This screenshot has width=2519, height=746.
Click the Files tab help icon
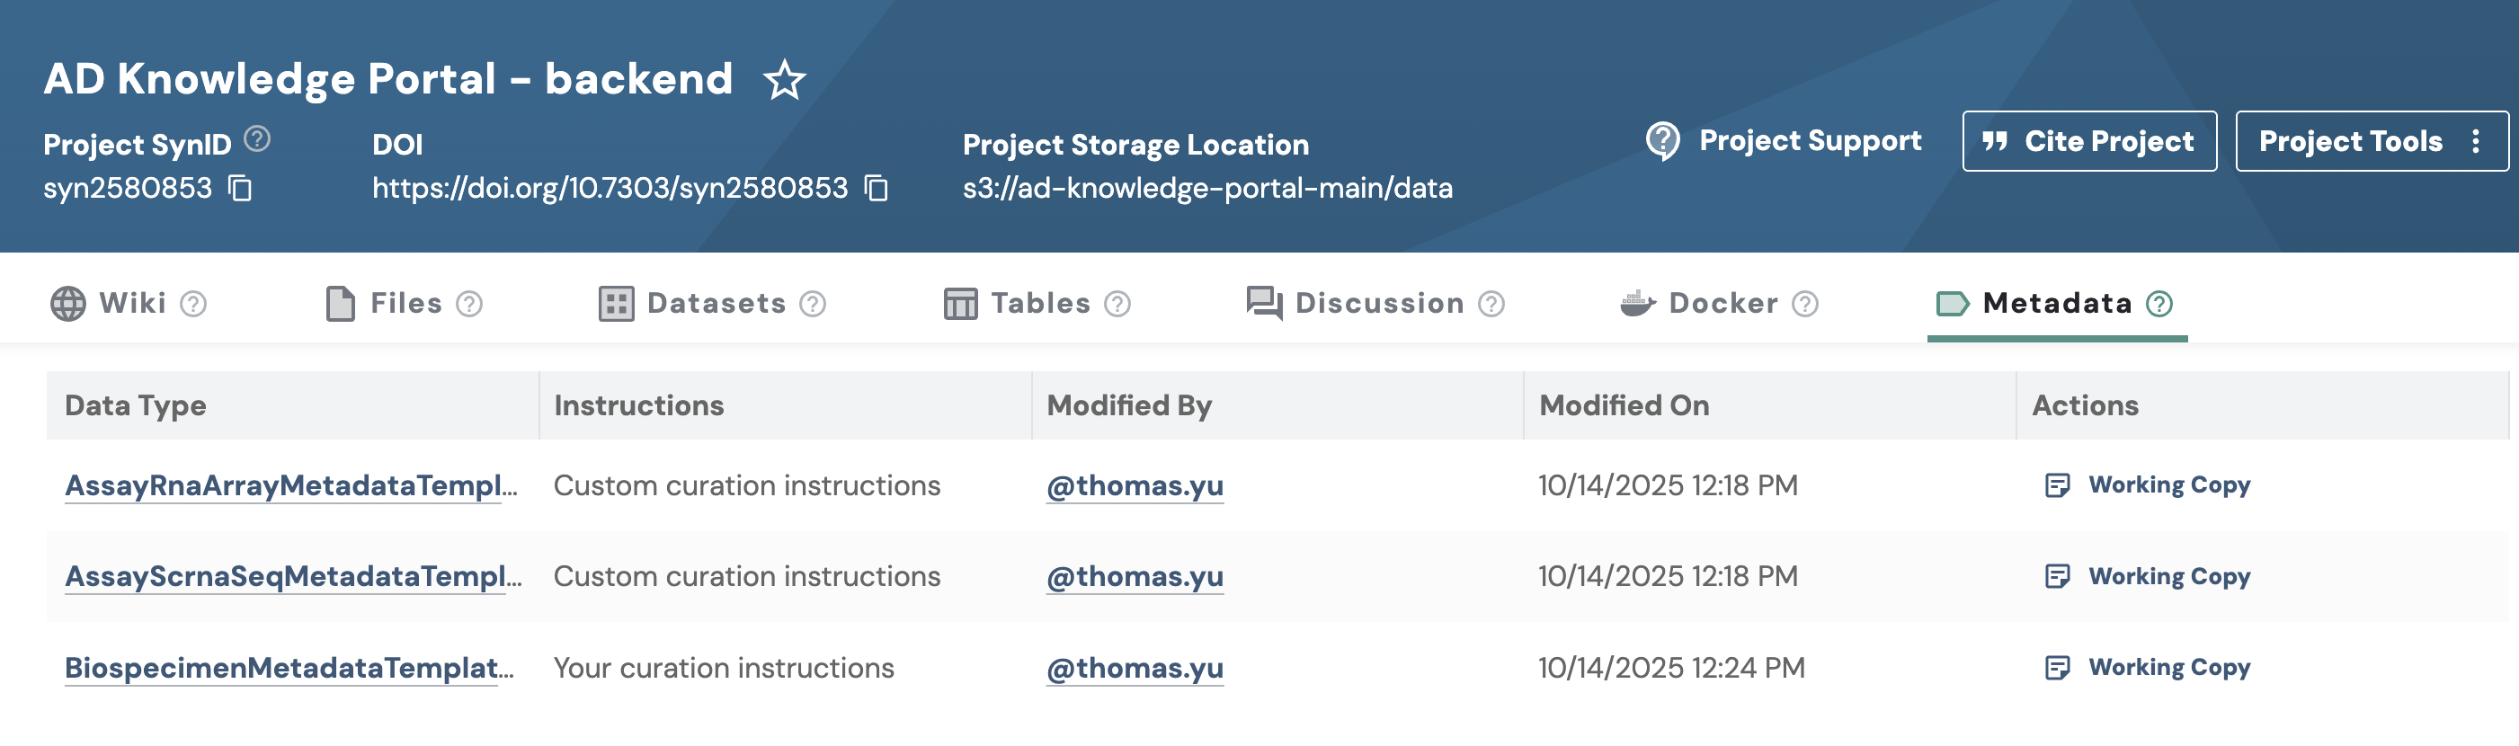click(x=470, y=305)
